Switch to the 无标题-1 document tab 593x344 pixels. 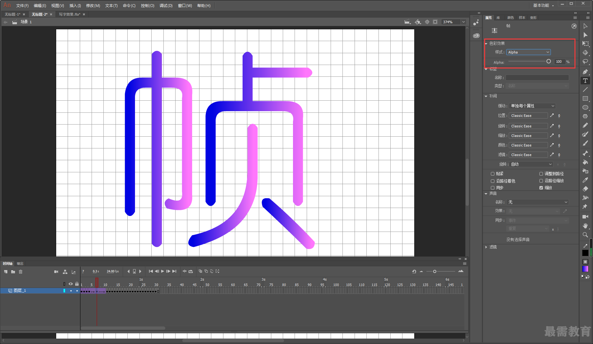[12, 14]
